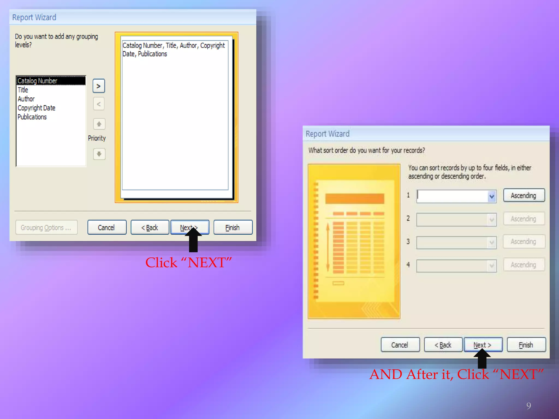Select Publications in the field list
The image size is (559, 419).
[x=51, y=117]
